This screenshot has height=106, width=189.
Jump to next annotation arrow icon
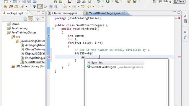(x=65, y=6)
